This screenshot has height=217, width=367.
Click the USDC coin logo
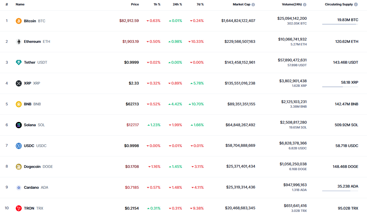click(x=19, y=146)
